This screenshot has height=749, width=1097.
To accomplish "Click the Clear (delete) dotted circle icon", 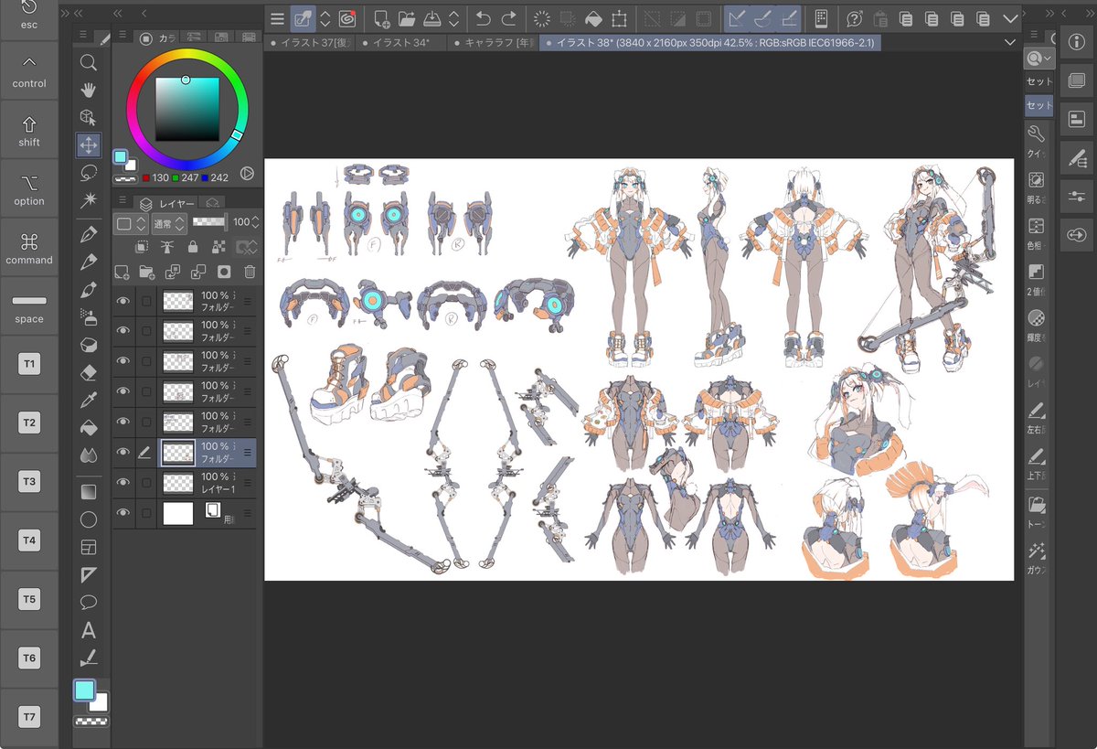I will [542, 18].
